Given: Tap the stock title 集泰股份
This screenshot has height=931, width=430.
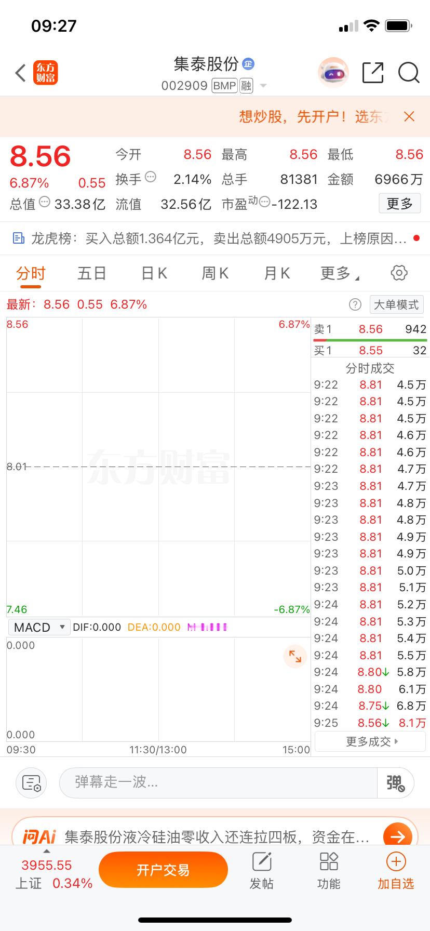Looking at the screenshot, I should coord(206,64).
